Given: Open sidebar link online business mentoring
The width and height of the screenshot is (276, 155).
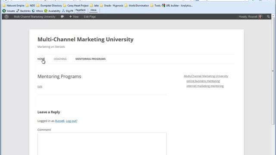Looking at the screenshot, I should pos(203,81).
